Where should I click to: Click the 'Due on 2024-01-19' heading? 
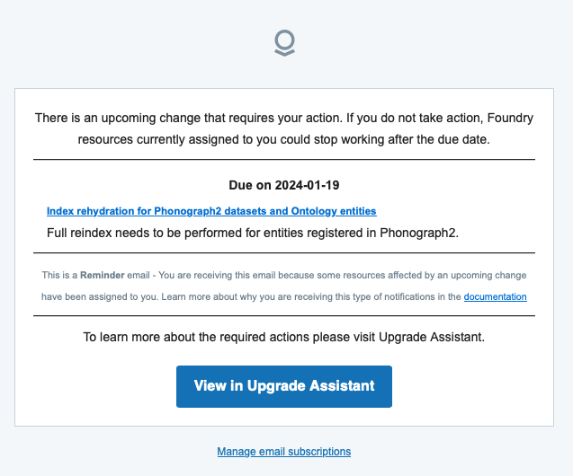tap(284, 185)
